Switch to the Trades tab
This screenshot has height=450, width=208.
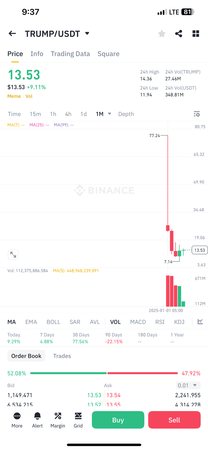tap(62, 356)
